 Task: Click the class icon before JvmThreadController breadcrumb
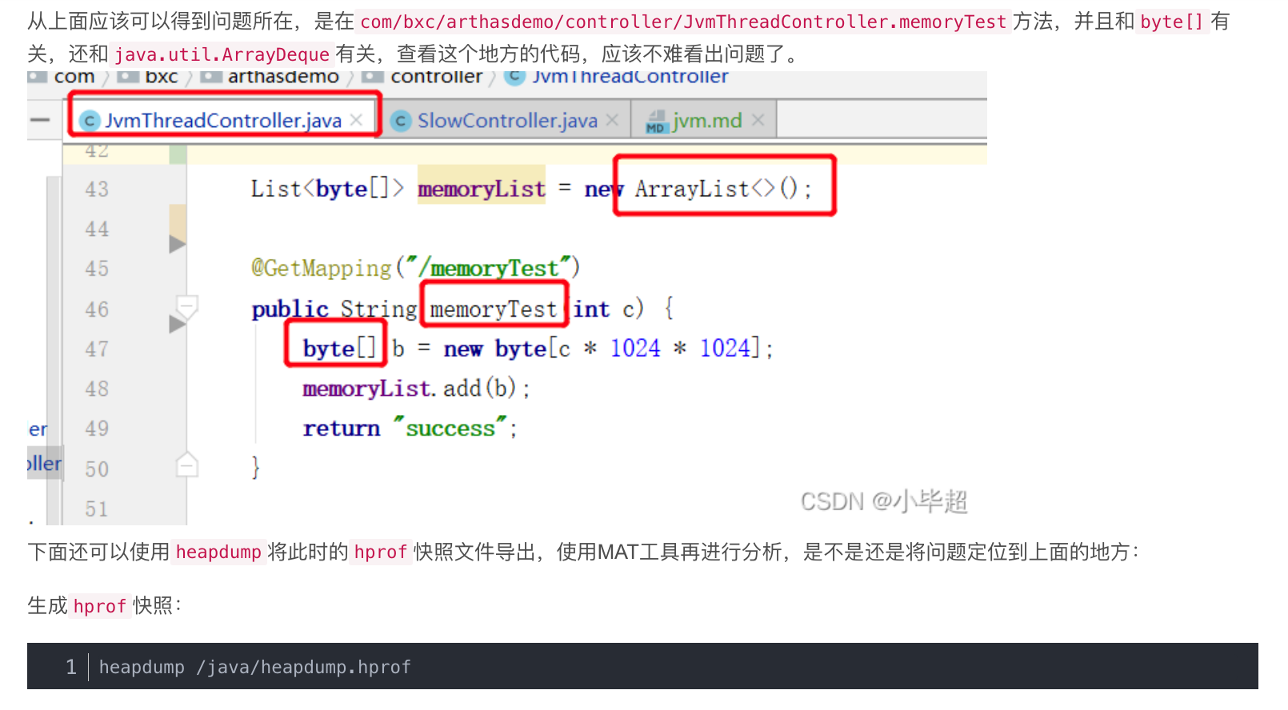516,77
